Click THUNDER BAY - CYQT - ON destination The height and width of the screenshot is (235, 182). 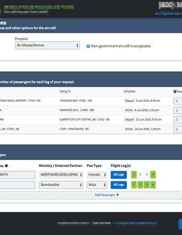[x=76, y=101]
